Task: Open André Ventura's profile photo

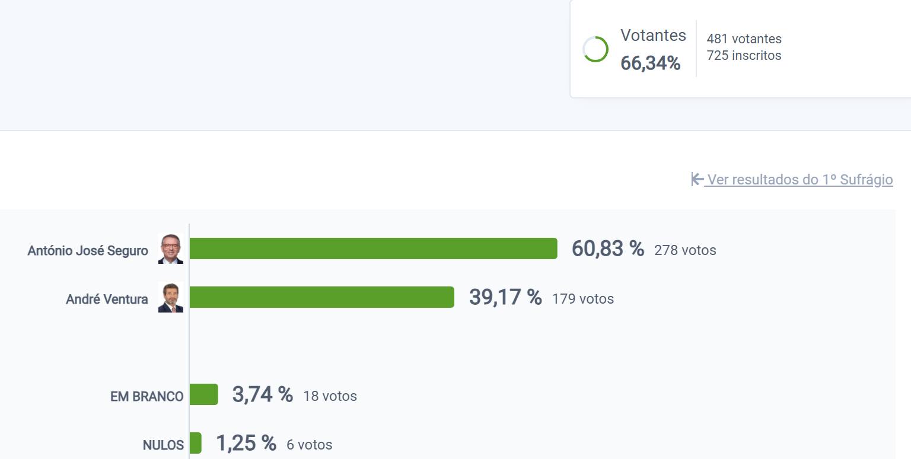Action: 171,299
